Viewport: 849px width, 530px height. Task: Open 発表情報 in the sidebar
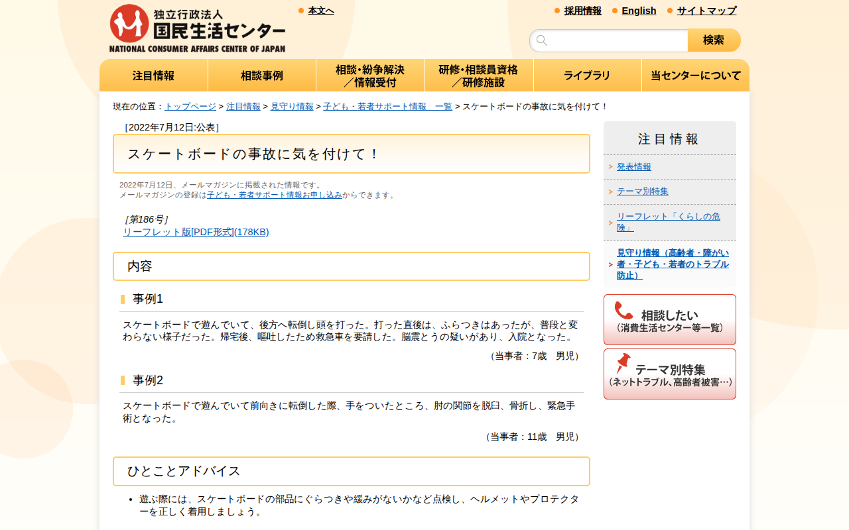pyautogui.click(x=634, y=167)
